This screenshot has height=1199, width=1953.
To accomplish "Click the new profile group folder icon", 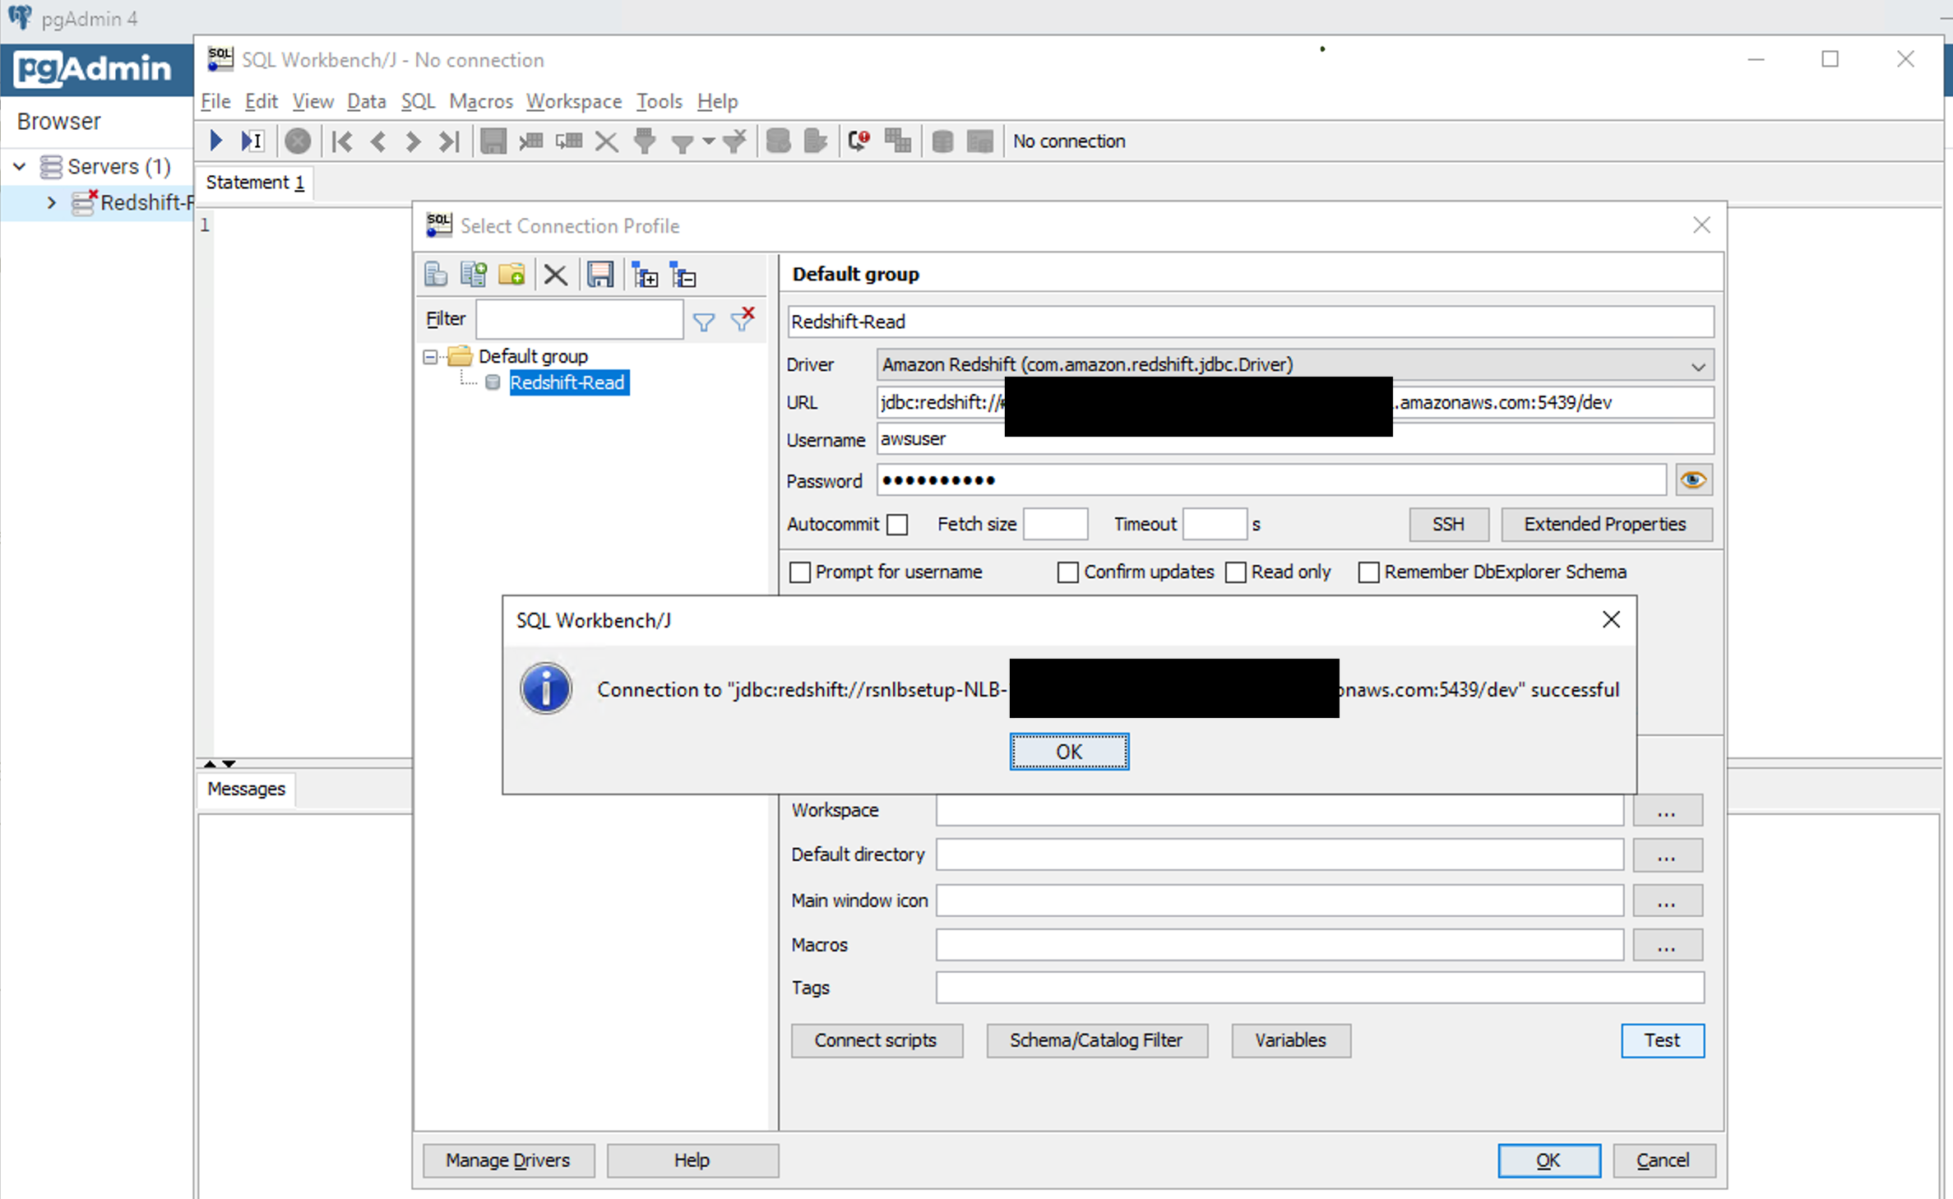I will (511, 275).
